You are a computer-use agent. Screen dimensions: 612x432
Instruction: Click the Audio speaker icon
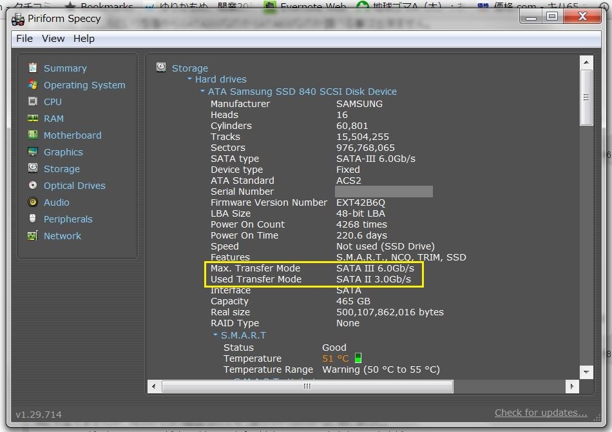[x=33, y=202]
